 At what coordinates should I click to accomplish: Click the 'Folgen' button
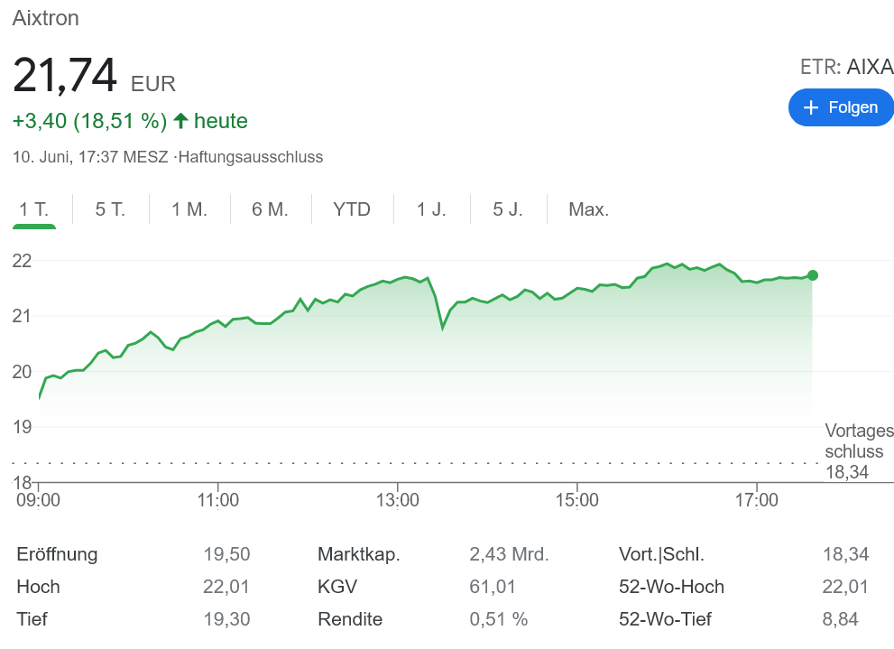coord(841,107)
